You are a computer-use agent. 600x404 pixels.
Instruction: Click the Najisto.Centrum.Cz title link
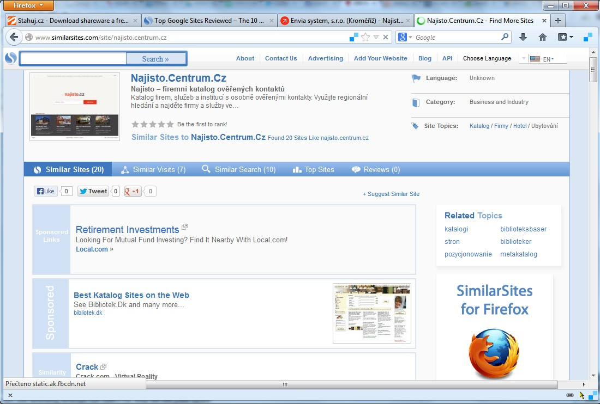178,78
